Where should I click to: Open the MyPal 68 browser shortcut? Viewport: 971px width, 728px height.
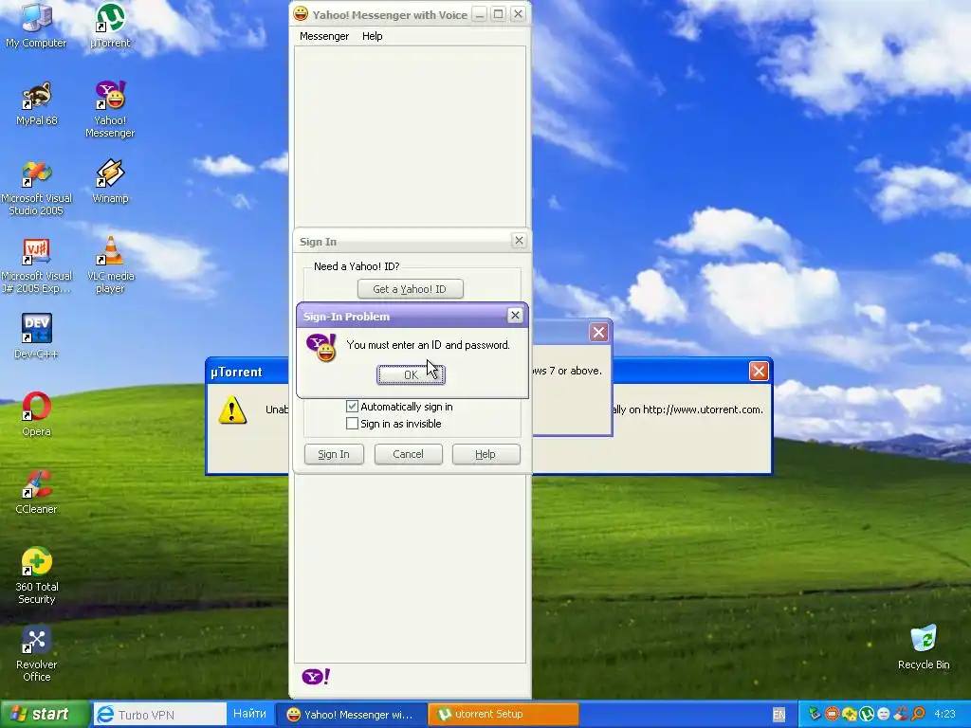[x=37, y=103]
